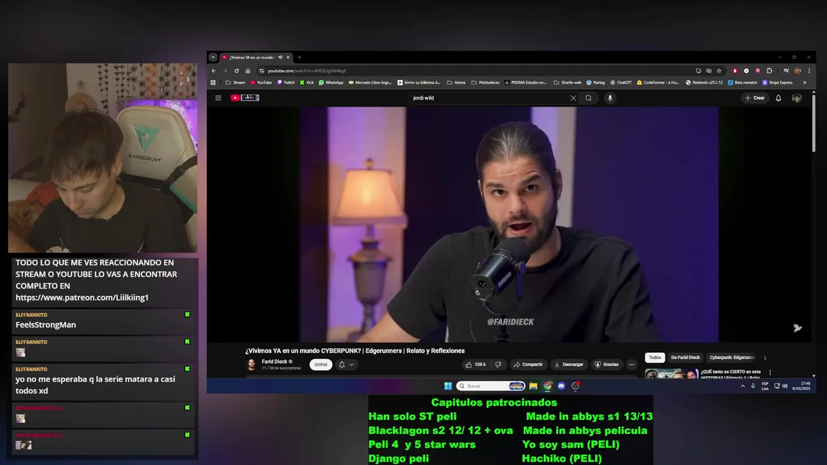The width and height of the screenshot is (827, 465).
Task: Click taskbar Buscar search box
Action: tap(490, 386)
